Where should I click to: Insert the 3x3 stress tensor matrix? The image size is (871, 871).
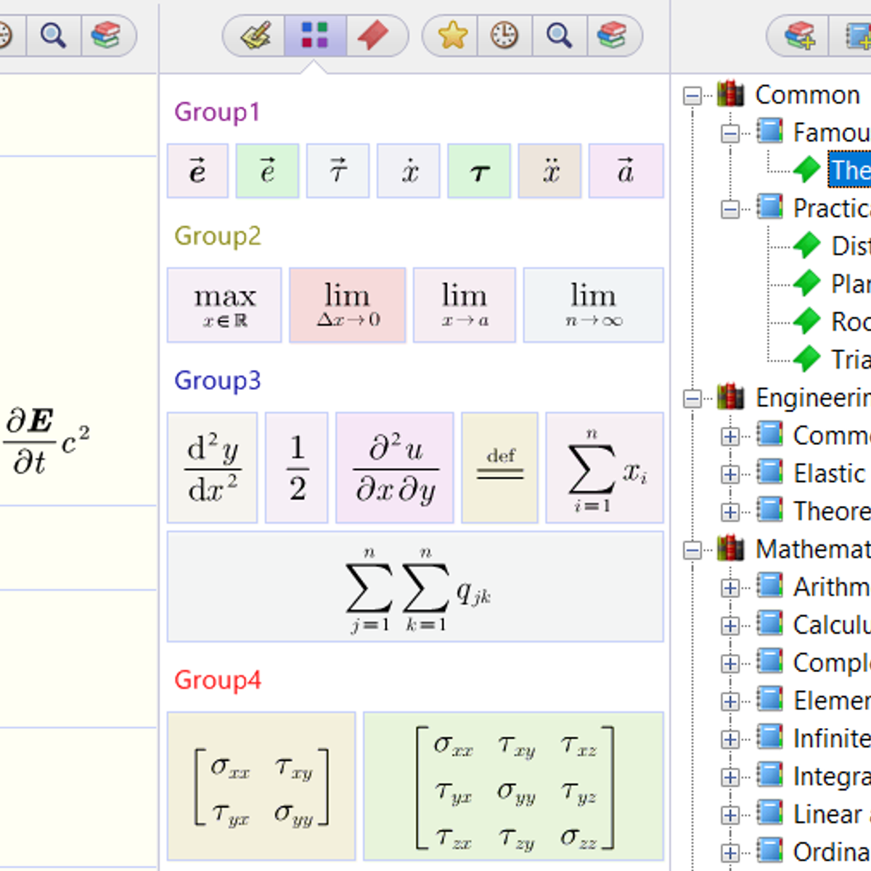click(x=514, y=786)
